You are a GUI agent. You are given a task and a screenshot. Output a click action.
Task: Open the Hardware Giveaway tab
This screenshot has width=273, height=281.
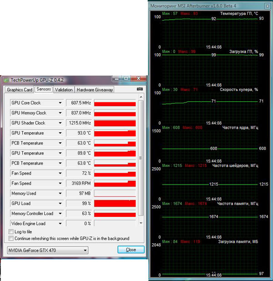95,90
